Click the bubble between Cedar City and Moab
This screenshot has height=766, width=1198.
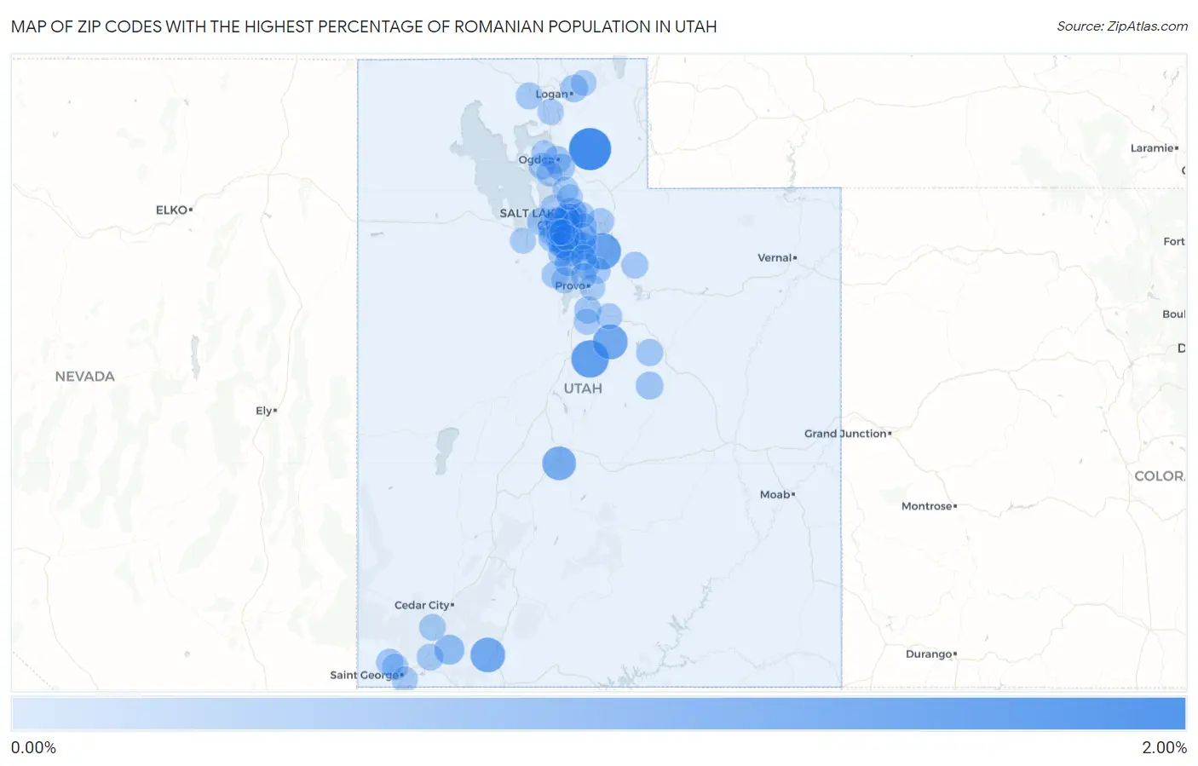click(x=559, y=464)
